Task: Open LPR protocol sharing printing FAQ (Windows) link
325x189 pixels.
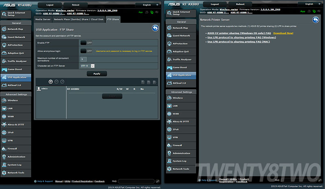Action: click(x=241, y=37)
